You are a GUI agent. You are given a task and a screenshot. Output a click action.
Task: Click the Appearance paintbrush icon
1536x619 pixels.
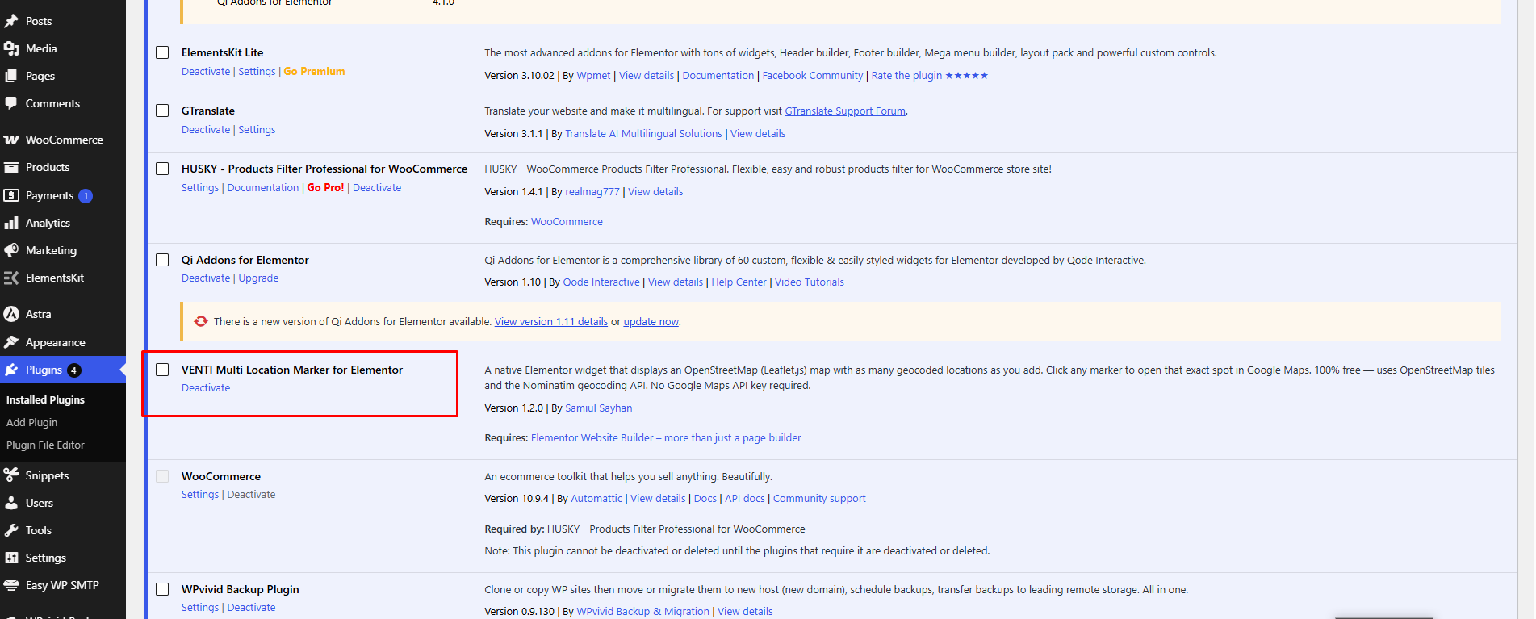pos(11,342)
